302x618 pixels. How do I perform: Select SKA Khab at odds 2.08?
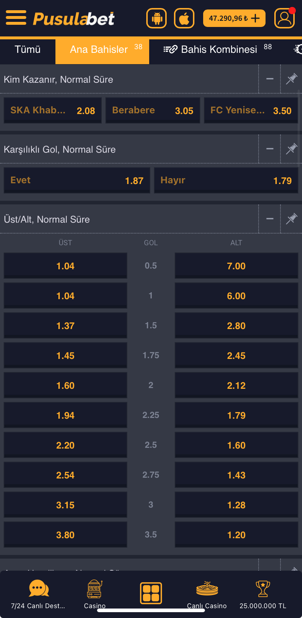[53, 110]
